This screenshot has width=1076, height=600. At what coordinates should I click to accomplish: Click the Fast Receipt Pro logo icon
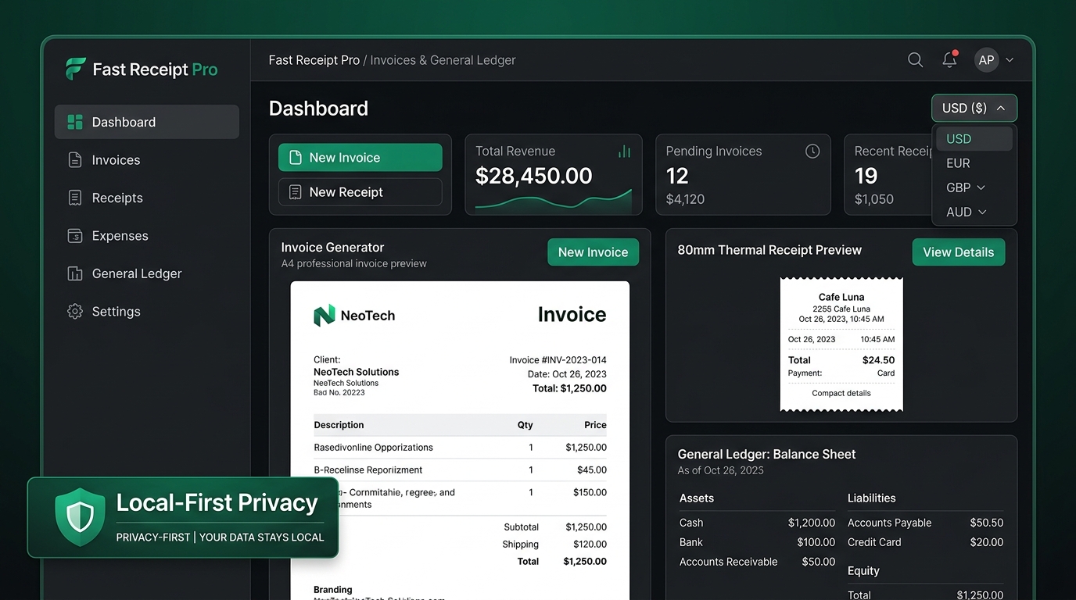(75, 69)
